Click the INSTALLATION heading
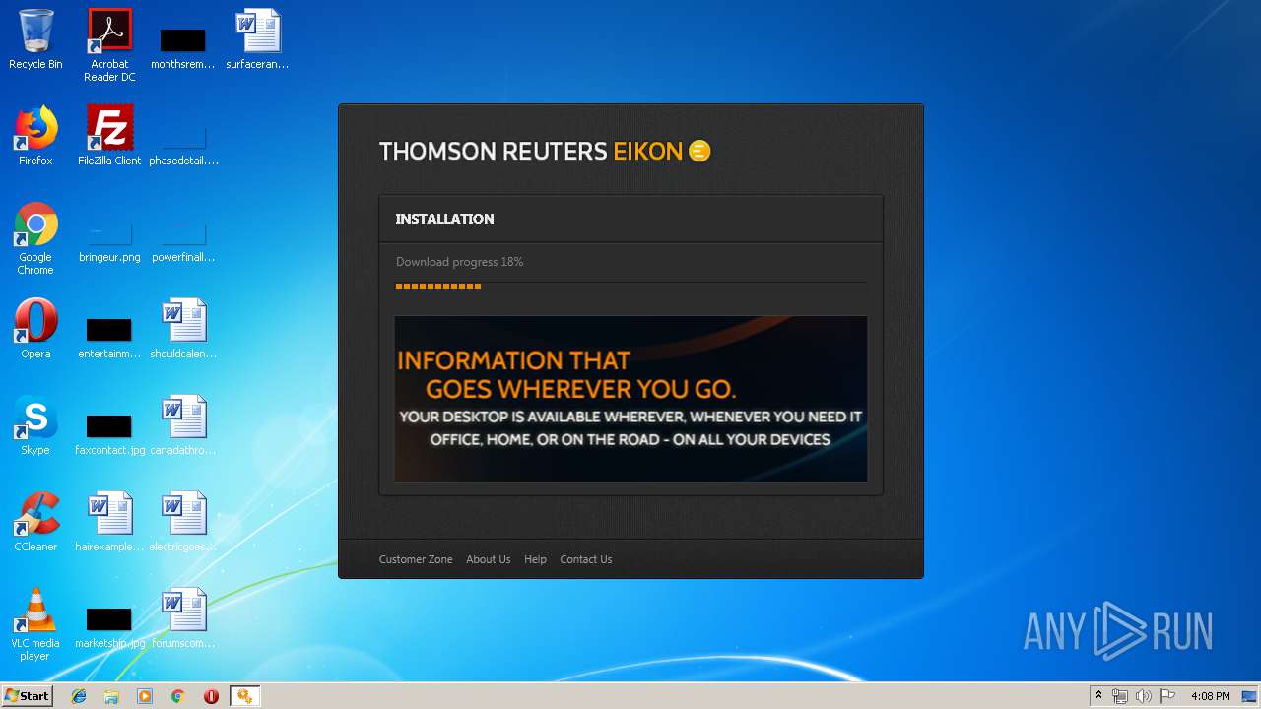The width and height of the screenshot is (1261, 709). click(x=445, y=219)
